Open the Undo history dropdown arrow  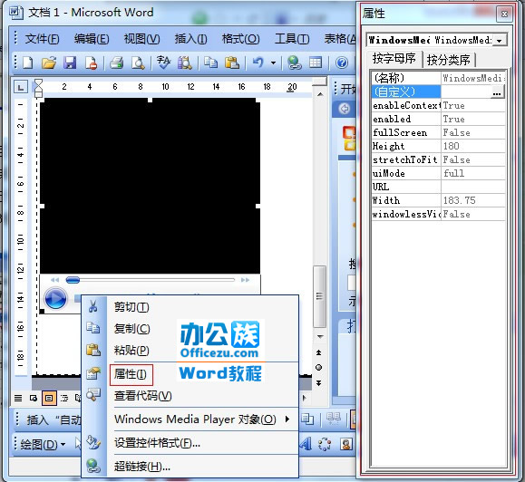(x=273, y=63)
